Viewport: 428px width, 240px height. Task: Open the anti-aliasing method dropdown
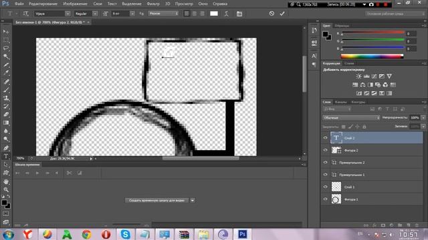pyautogui.click(x=163, y=13)
